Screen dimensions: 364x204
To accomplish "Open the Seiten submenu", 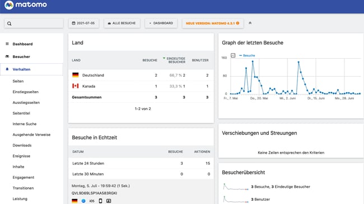I will click(x=18, y=81).
